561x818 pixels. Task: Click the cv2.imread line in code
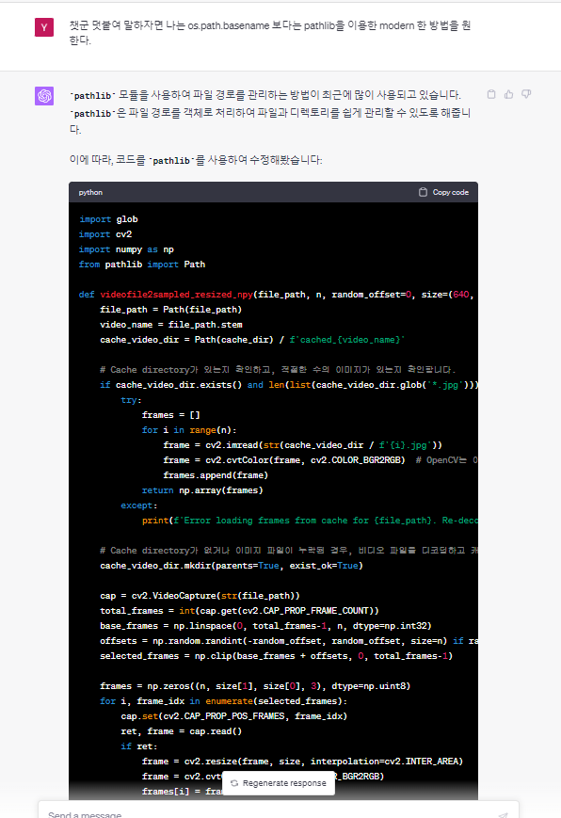tap(303, 445)
